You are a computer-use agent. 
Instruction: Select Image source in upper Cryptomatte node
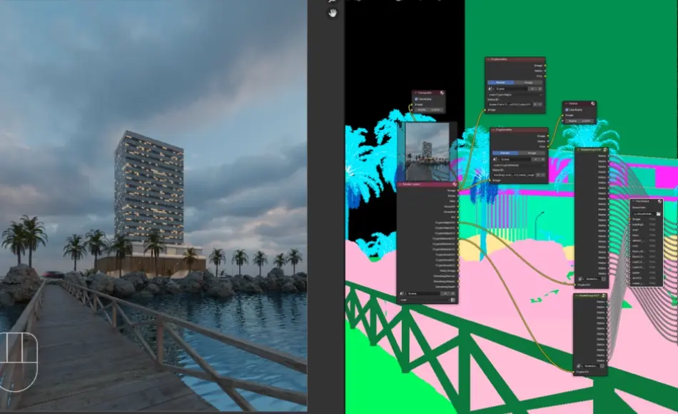tap(528, 82)
